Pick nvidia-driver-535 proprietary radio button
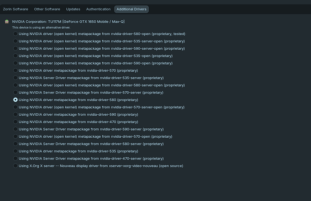The image size is (311, 201). point(15,151)
